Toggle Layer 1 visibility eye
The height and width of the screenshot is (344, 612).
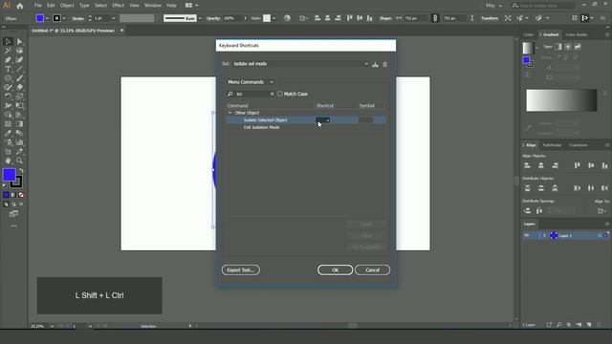527,235
